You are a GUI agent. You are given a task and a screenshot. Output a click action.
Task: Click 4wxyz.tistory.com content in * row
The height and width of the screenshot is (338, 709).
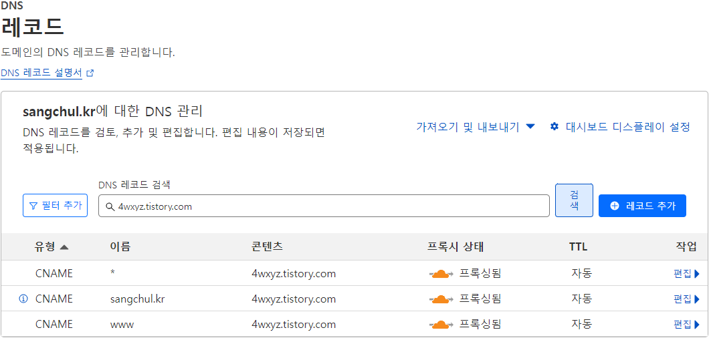(x=294, y=273)
